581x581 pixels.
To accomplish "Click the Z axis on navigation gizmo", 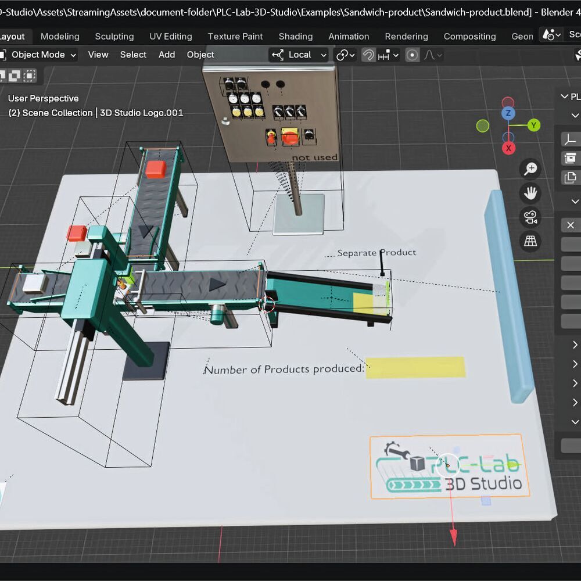I will 508,113.
